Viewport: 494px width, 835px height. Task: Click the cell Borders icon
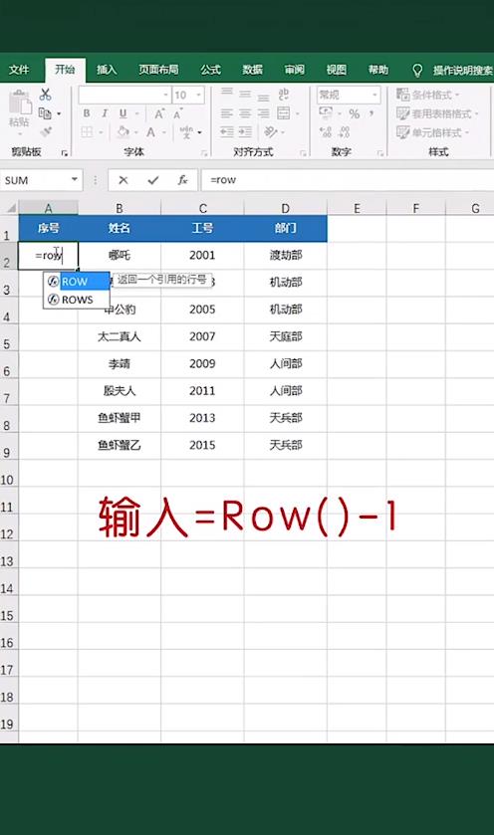[87, 132]
